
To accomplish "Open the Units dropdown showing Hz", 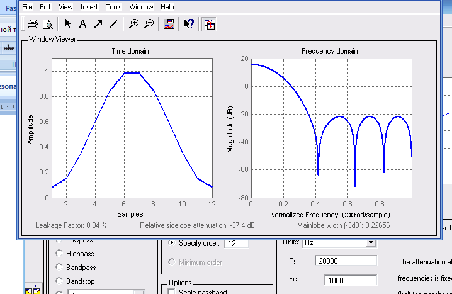I will 371,242.
